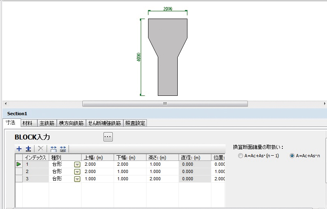Add a new block with plus icon
327x209 pixels.
pyautogui.click(x=19, y=149)
